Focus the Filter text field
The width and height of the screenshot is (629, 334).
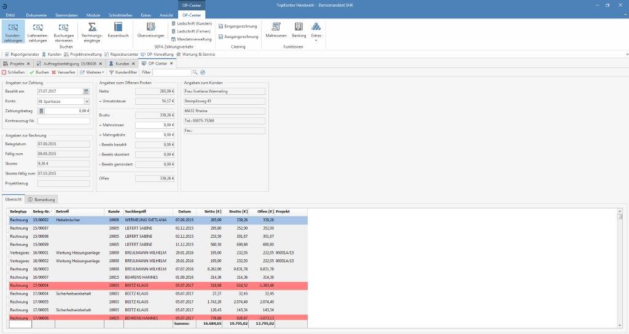[x=172, y=72]
